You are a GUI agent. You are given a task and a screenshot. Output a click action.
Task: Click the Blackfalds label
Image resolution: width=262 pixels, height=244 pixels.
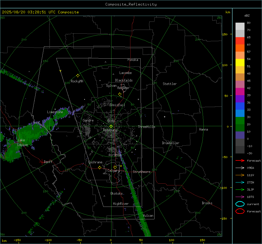pos(124,80)
